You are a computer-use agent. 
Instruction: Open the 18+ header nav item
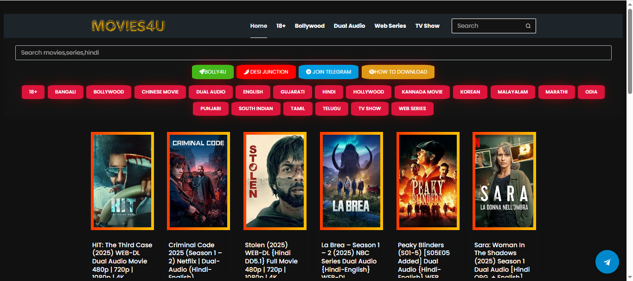(x=281, y=26)
